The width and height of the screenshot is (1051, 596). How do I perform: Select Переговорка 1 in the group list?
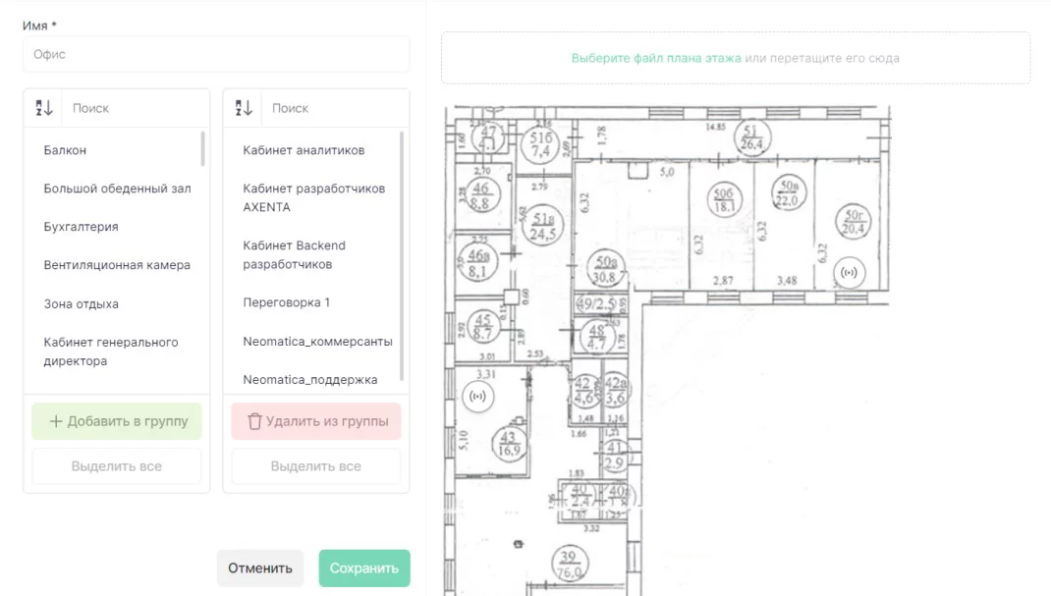pos(286,302)
